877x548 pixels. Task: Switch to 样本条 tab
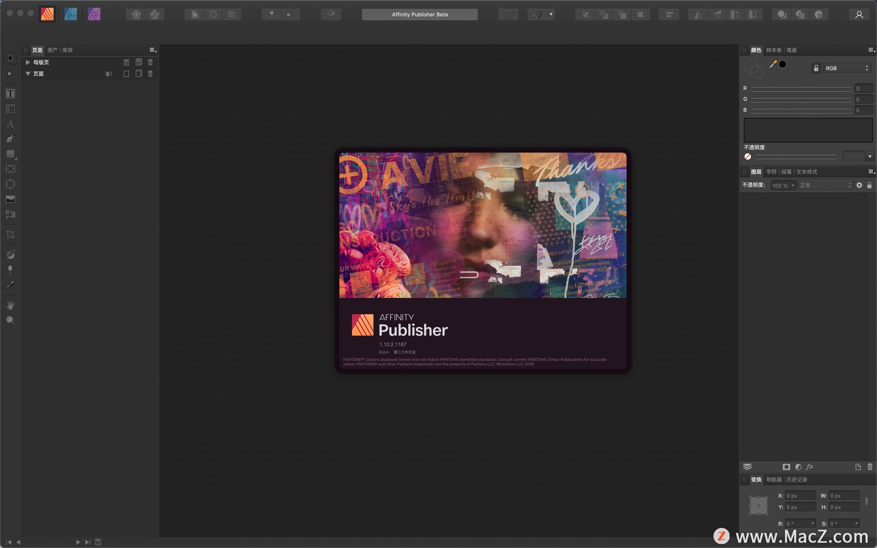pyautogui.click(x=773, y=49)
